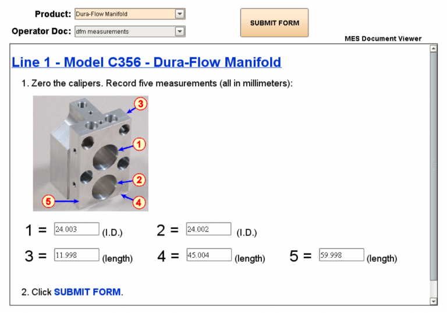Select the Dura-Flow Manifold product combo box

coord(125,14)
